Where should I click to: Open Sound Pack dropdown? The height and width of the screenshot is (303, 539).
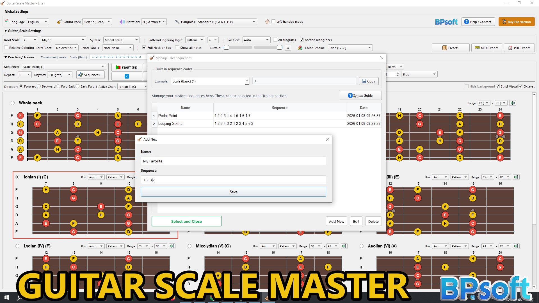pyautogui.click(x=97, y=22)
